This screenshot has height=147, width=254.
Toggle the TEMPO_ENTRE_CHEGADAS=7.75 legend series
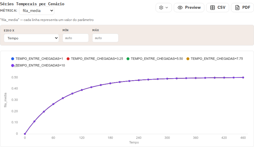pyautogui.click(x=215, y=59)
